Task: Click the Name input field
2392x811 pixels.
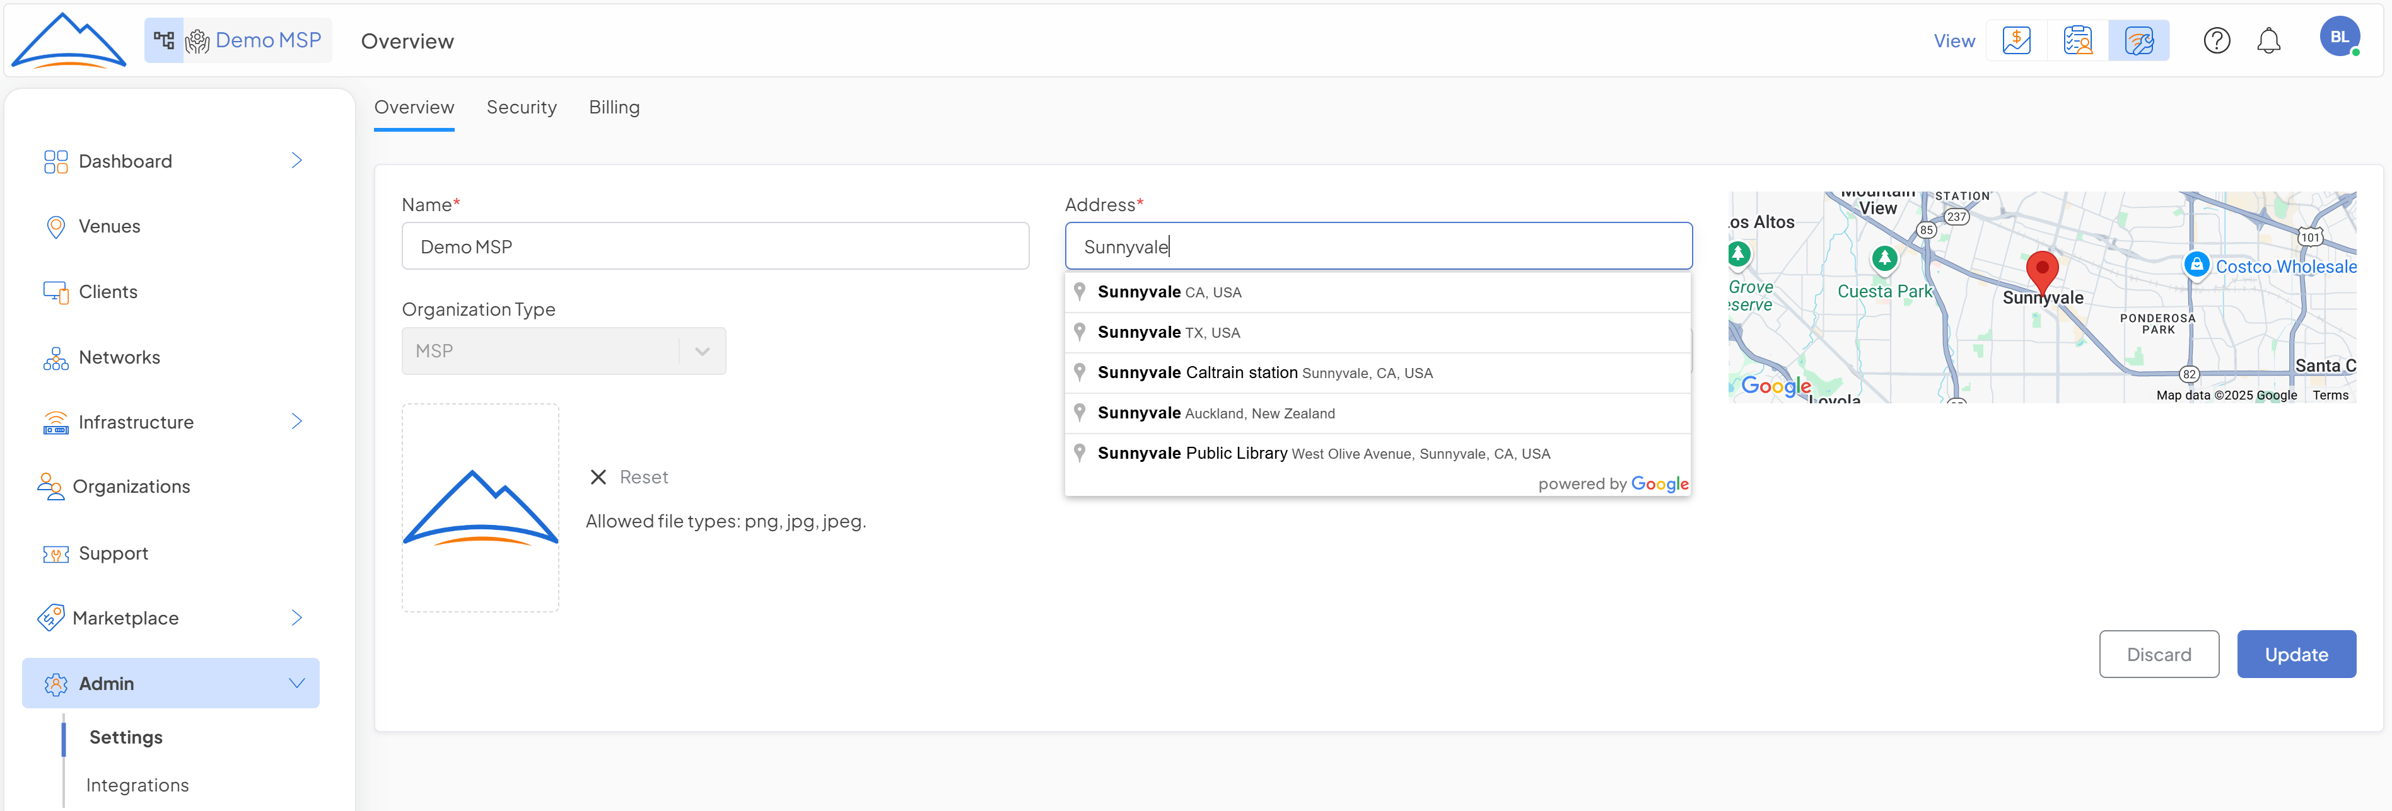Action: [714, 247]
